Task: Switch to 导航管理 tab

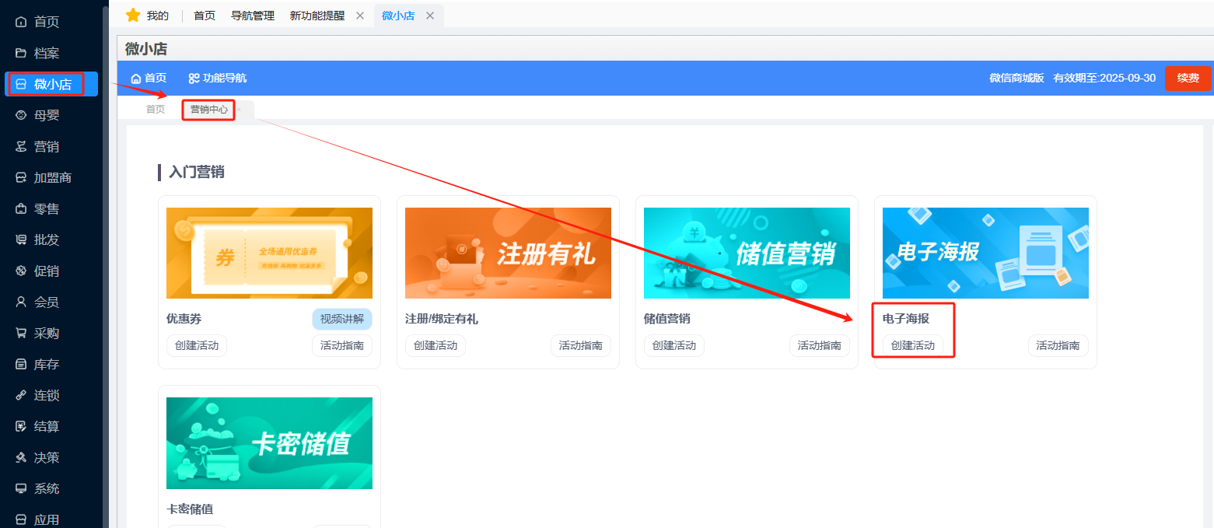Action: [x=253, y=16]
